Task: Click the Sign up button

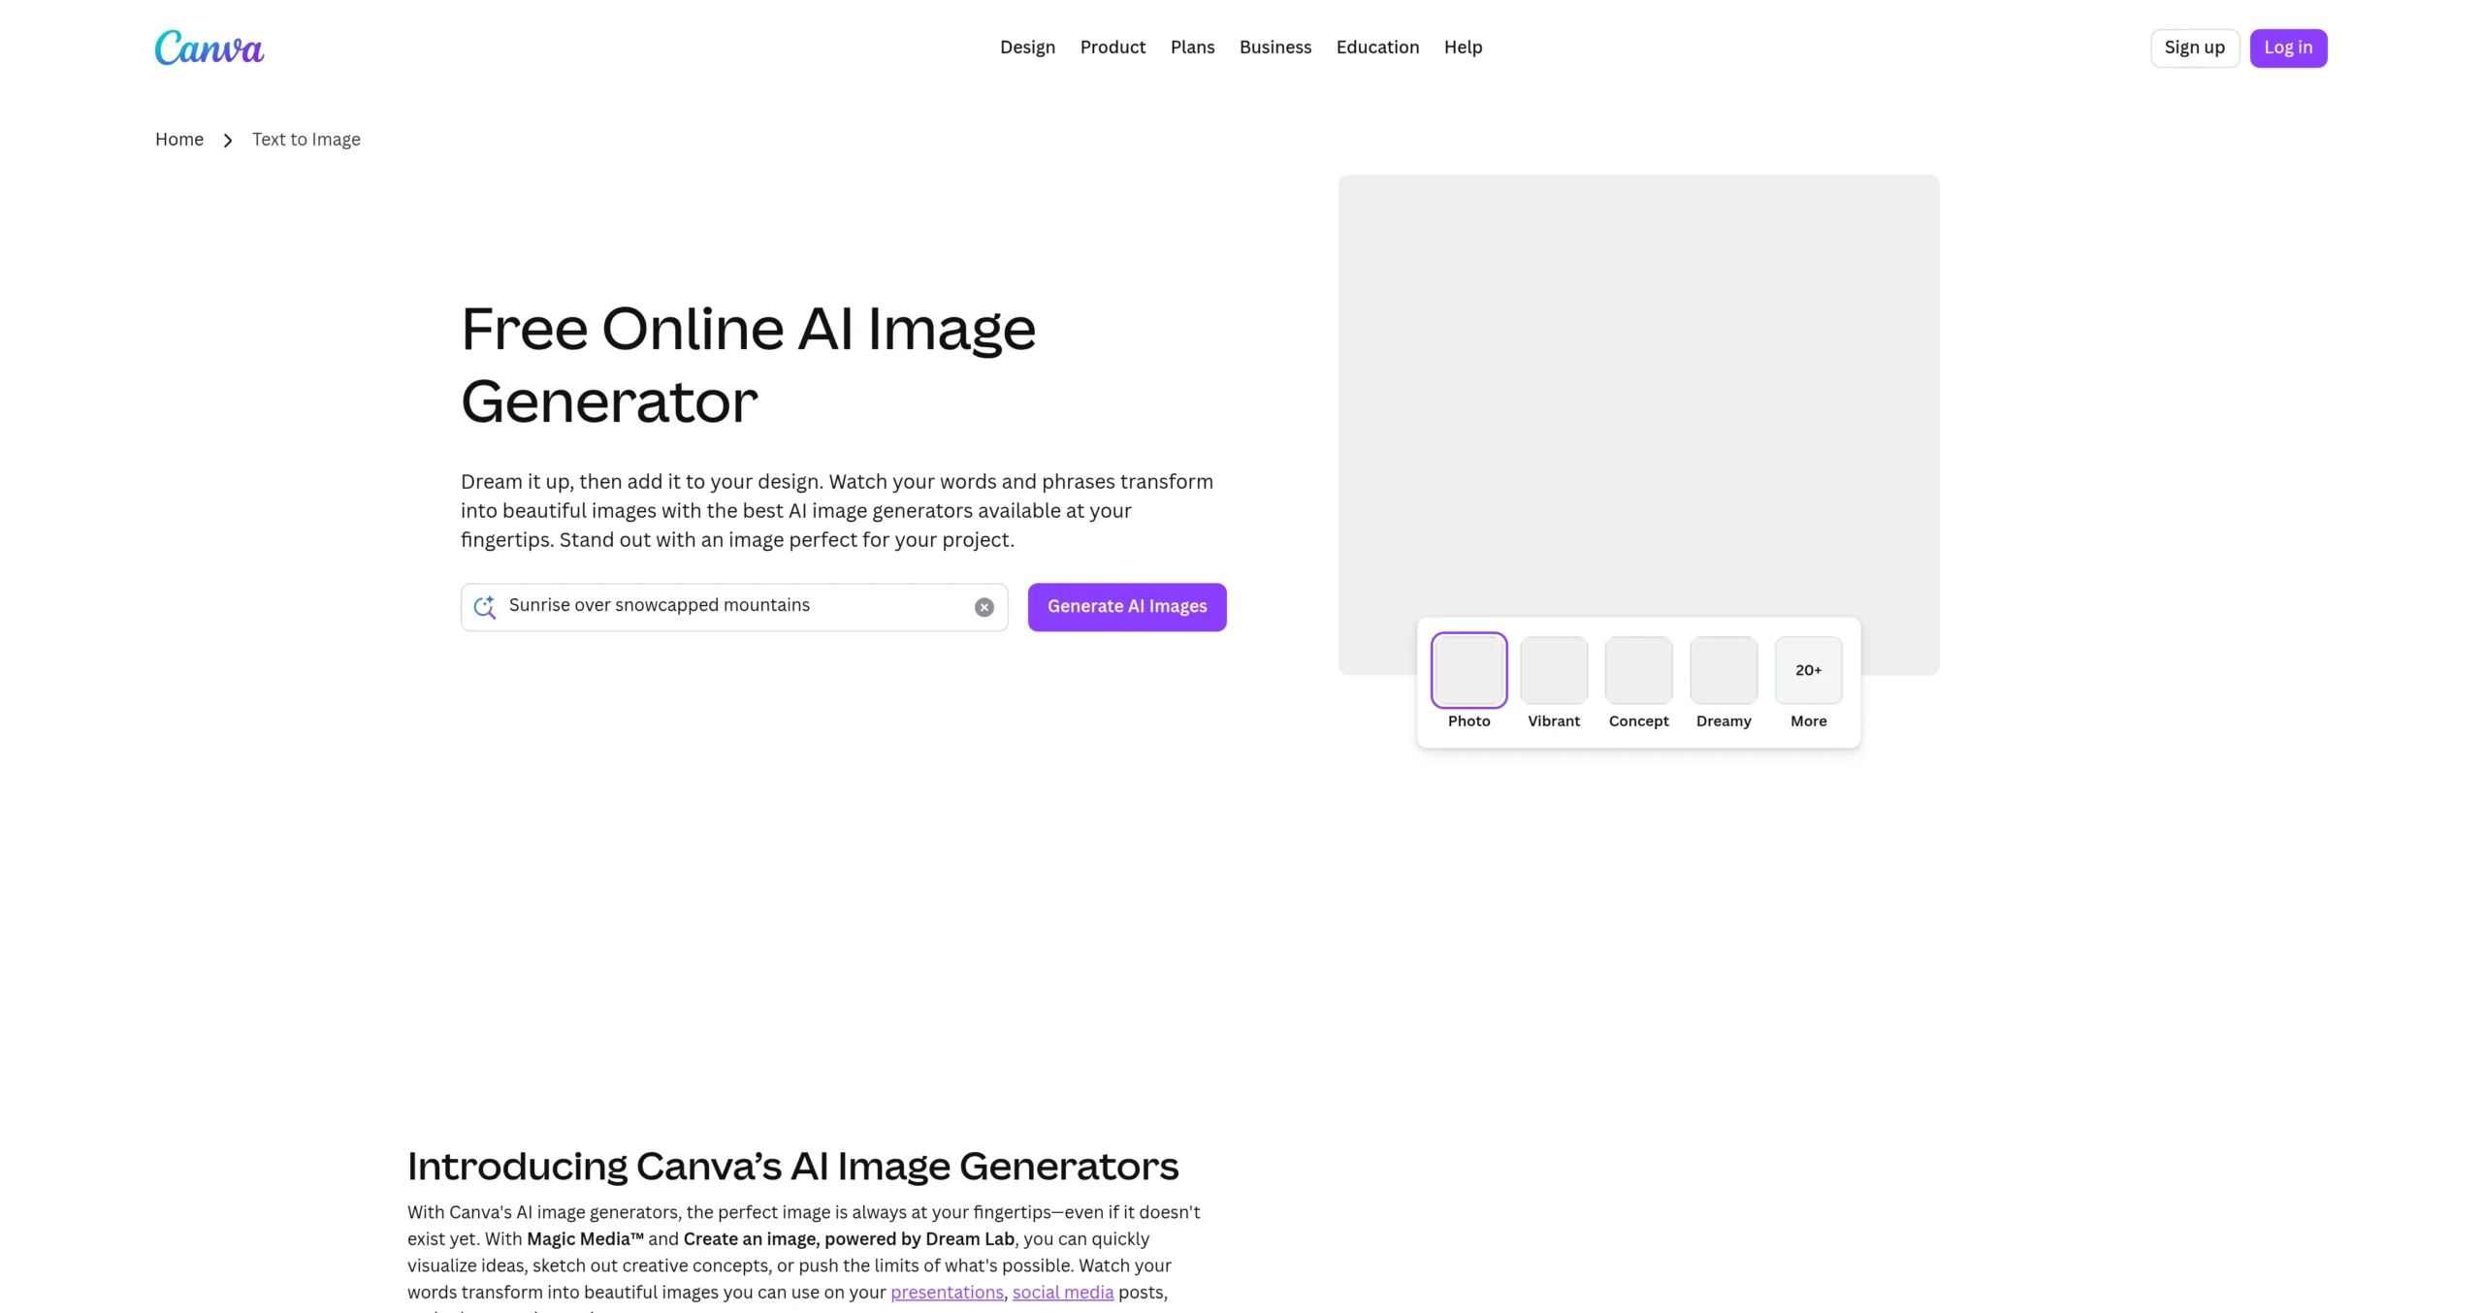Action: [2194, 48]
